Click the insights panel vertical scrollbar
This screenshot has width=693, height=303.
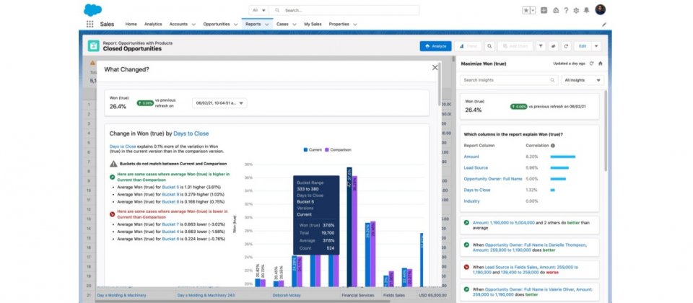click(606, 131)
